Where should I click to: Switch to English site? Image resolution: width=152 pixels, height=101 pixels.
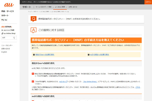click(x=4, y=52)
